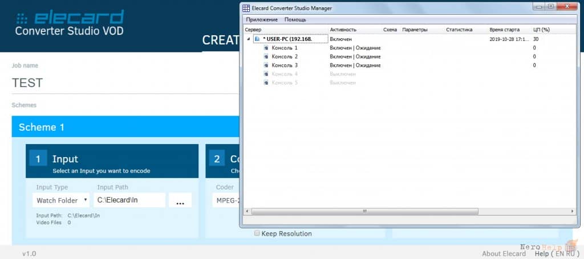
Task: Click the Консоль 3 console icon
Action: pos(266,65)
